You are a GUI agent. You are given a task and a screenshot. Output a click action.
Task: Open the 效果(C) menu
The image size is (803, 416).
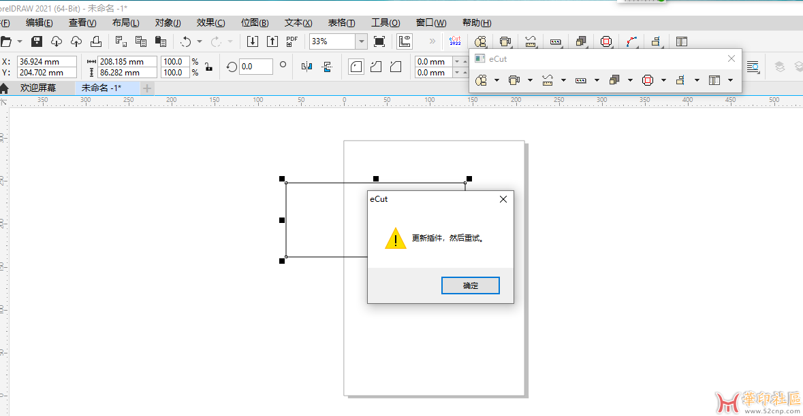tap(210, 22)
